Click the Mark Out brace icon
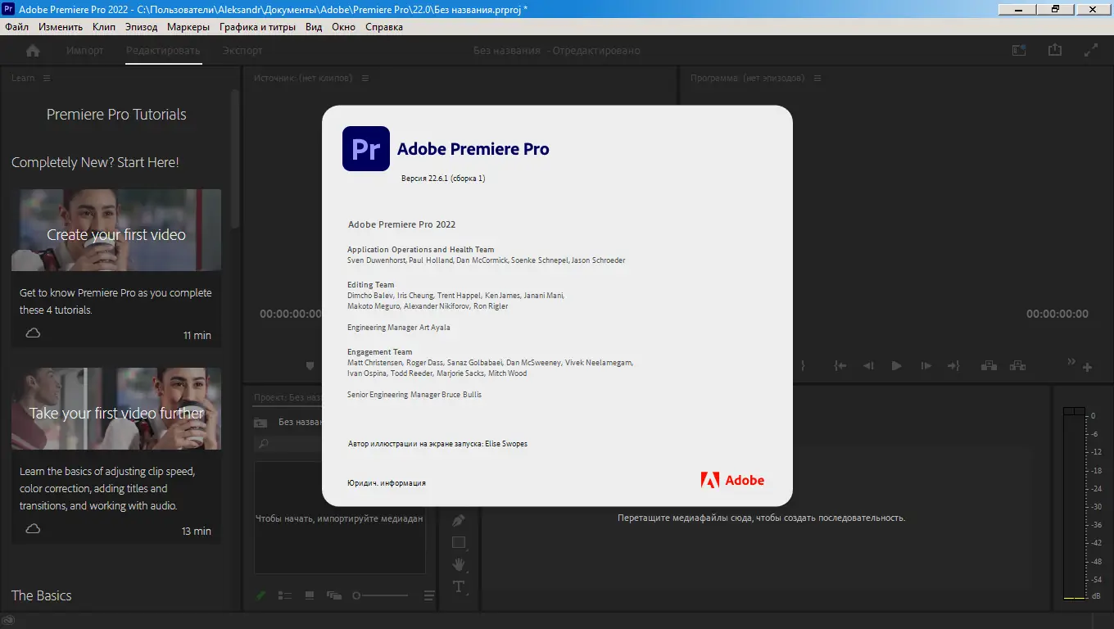The height and width of the screenshot is (629, 1114). point(804,366)
